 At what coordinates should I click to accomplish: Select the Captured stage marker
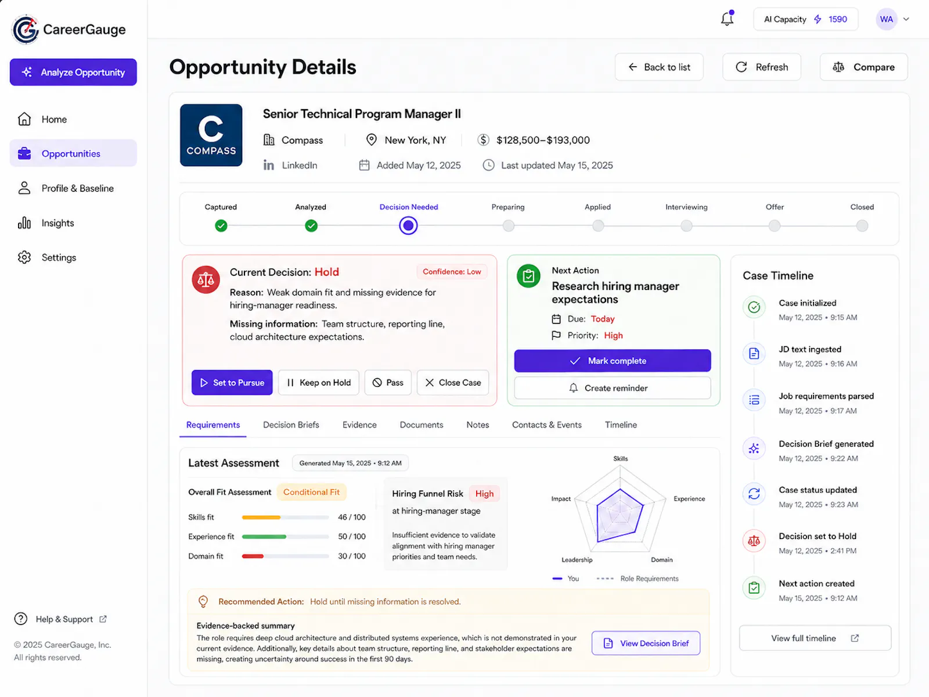tap(221, 226)
